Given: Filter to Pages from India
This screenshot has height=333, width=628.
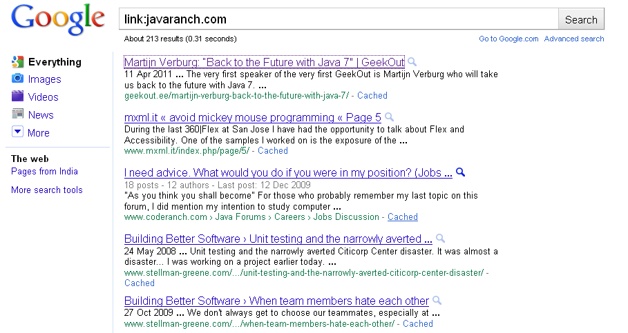Looking at the screenshot, I should [x=44, y=172].
